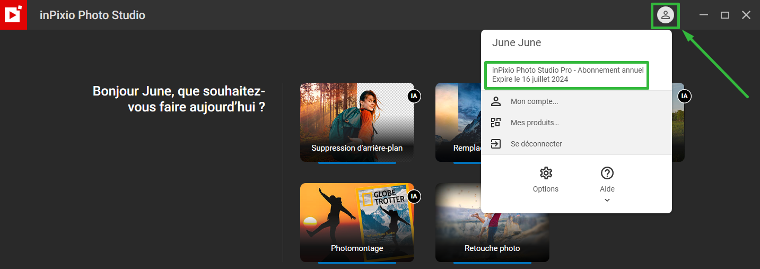Viewport: 760px width, 269px height.
Task: Maximize the inPixio Photo Studio window
Action: pyautogui.click(x=725, y=15)
